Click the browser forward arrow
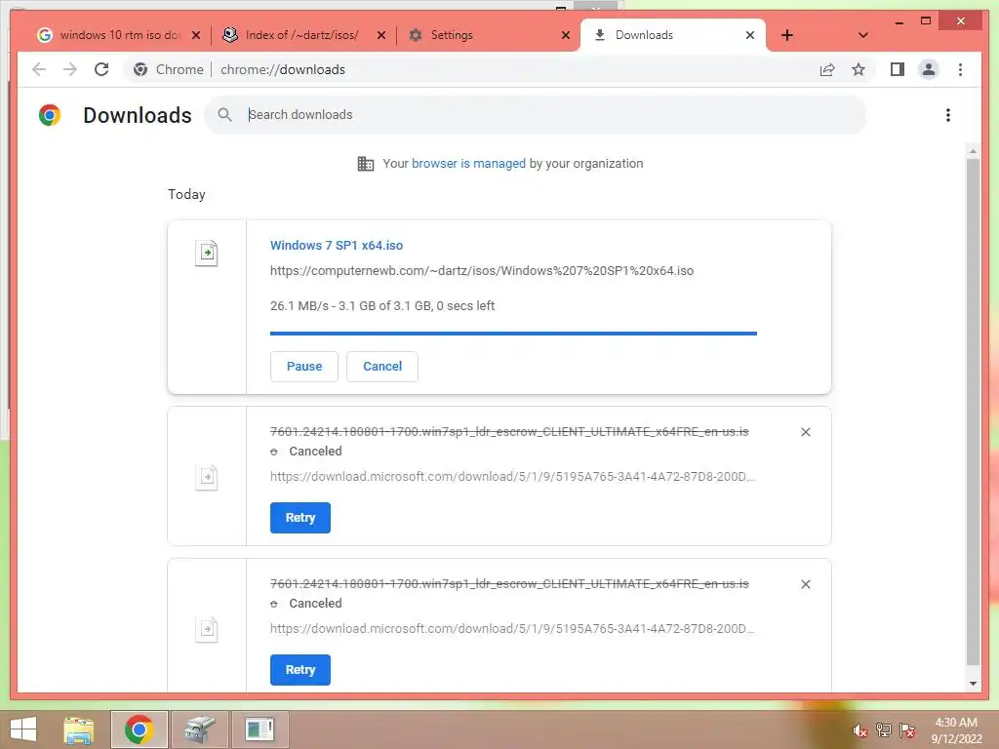This screenshot has height=749, width=999. [70, 69]
